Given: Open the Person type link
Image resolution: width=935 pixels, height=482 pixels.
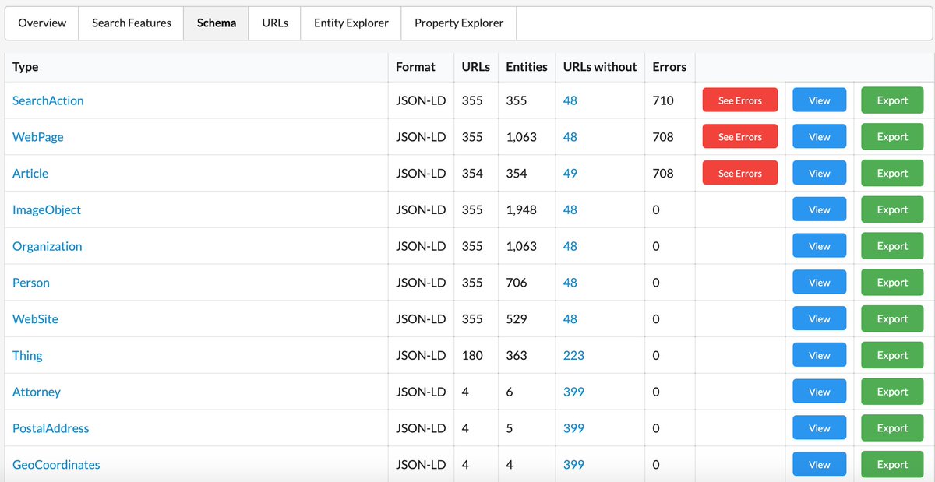Looking at the screenshot, I should 31,283.
